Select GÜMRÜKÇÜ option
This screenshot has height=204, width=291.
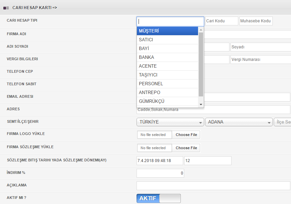point(167,101)
